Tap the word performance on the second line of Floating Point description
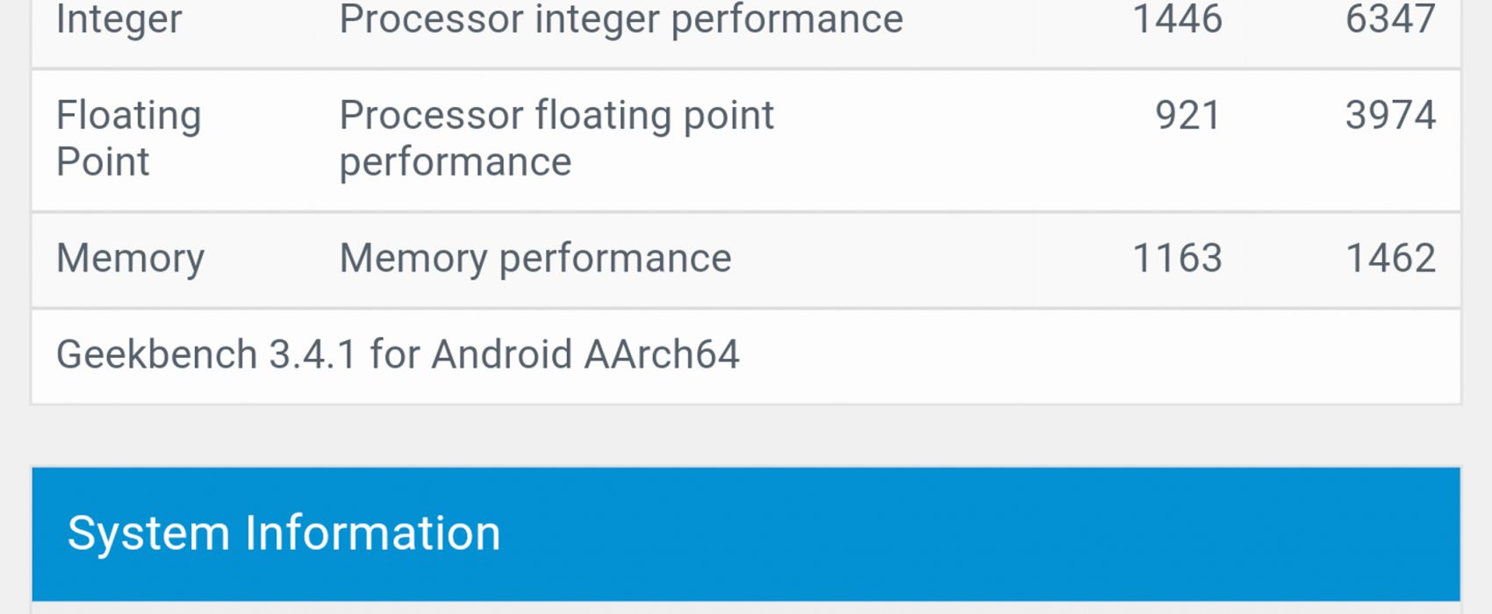 [x=455, y=164]
